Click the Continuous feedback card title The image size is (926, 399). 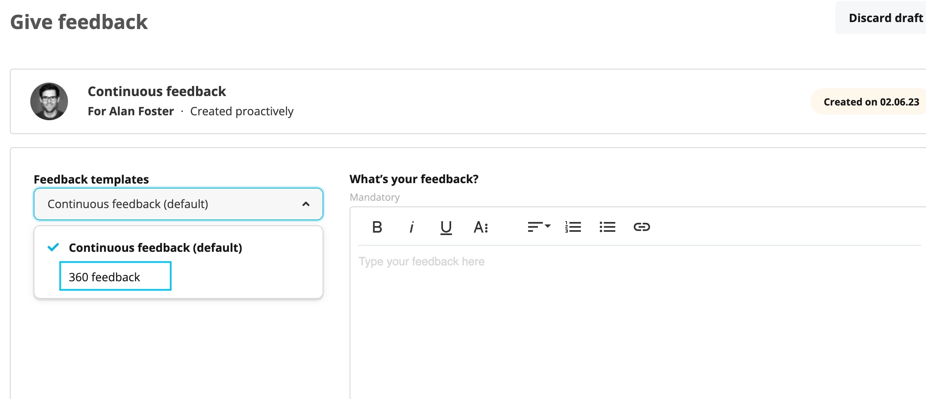(x=157, y=91)
